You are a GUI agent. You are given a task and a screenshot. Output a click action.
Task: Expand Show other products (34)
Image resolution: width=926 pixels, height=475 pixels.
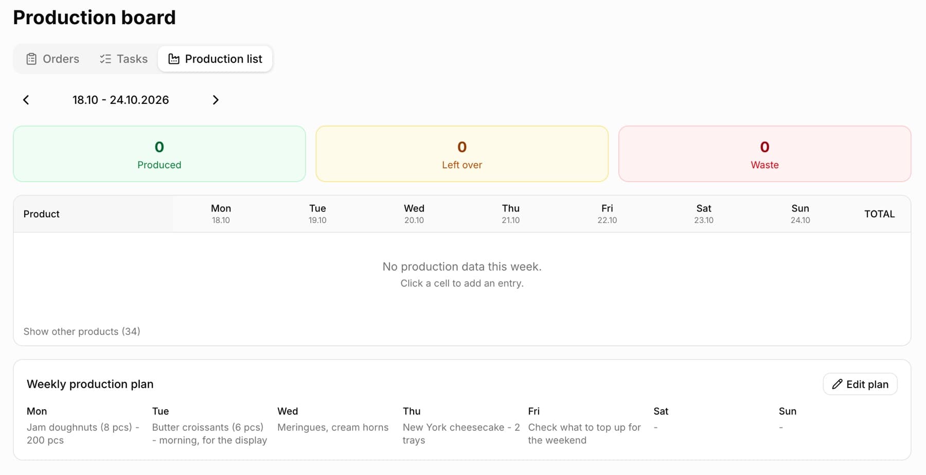pyautogui.click(x=82, y=331)
